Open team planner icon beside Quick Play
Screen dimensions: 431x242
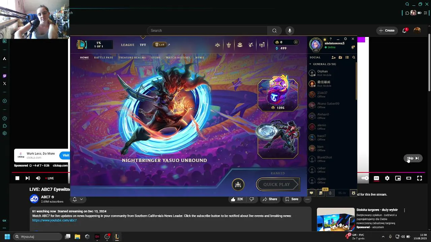click(238, 184)
